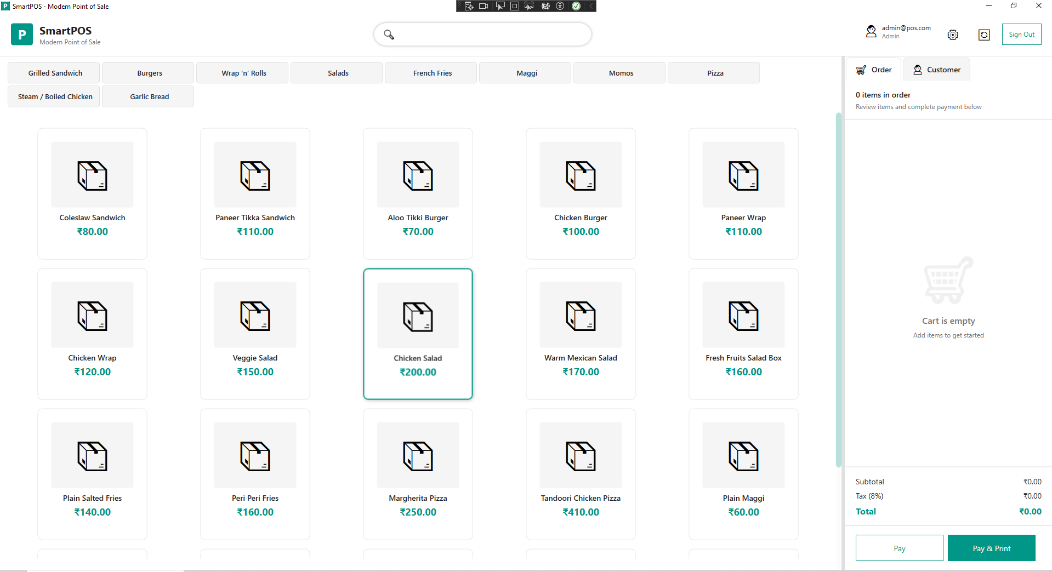This screenshot has width=1052, height=572.
Task: Click the refresh sync icon
Action: click(x=984, y=35)
